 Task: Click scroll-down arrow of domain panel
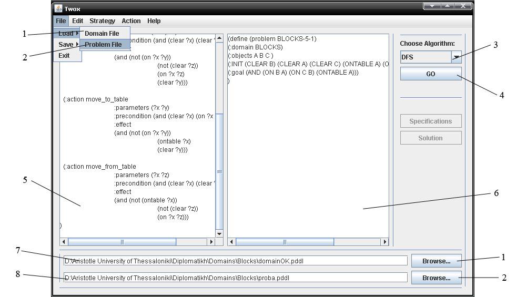pyautogui.click(x=219, y=234)
